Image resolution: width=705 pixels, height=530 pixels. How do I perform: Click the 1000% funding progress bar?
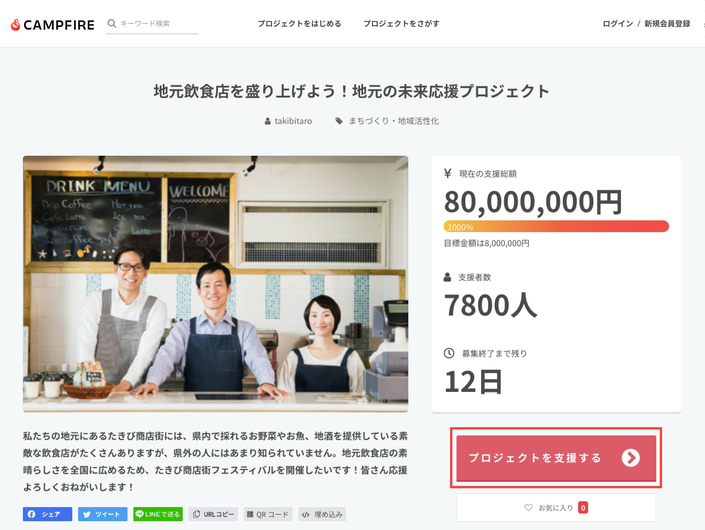[556, 226]
